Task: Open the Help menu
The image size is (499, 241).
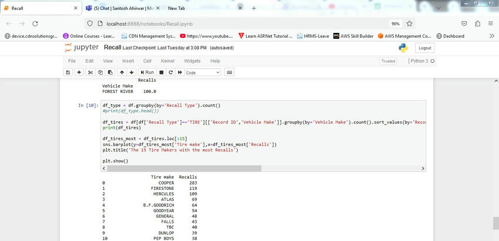Action: [215, 61]
